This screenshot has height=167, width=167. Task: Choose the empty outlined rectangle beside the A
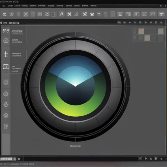click(53, 14)
